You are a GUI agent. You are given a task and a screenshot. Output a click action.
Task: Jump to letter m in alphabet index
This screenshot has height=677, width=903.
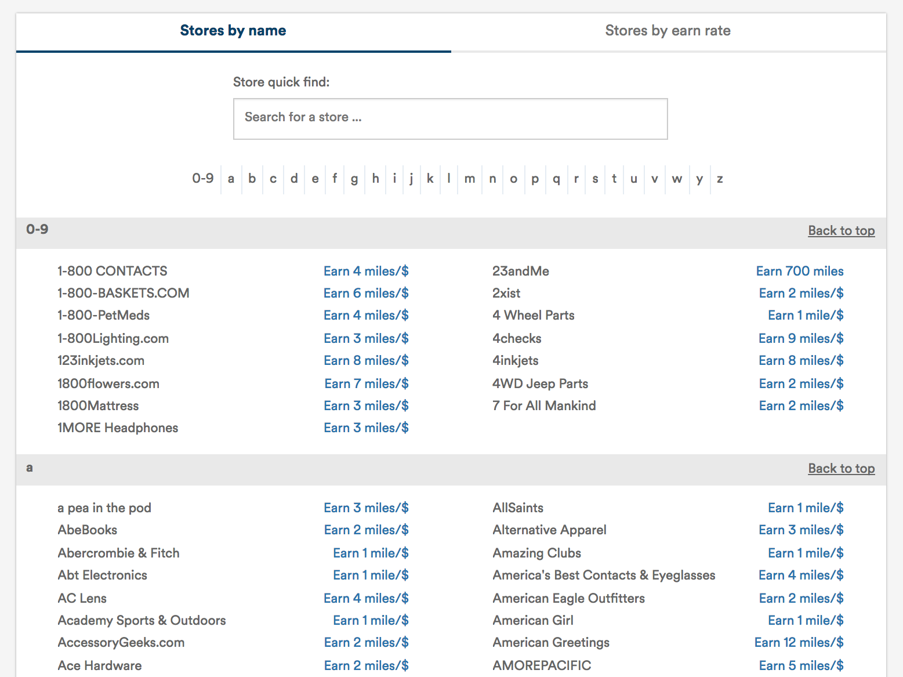pyautogui.click(x=470, y=179)
